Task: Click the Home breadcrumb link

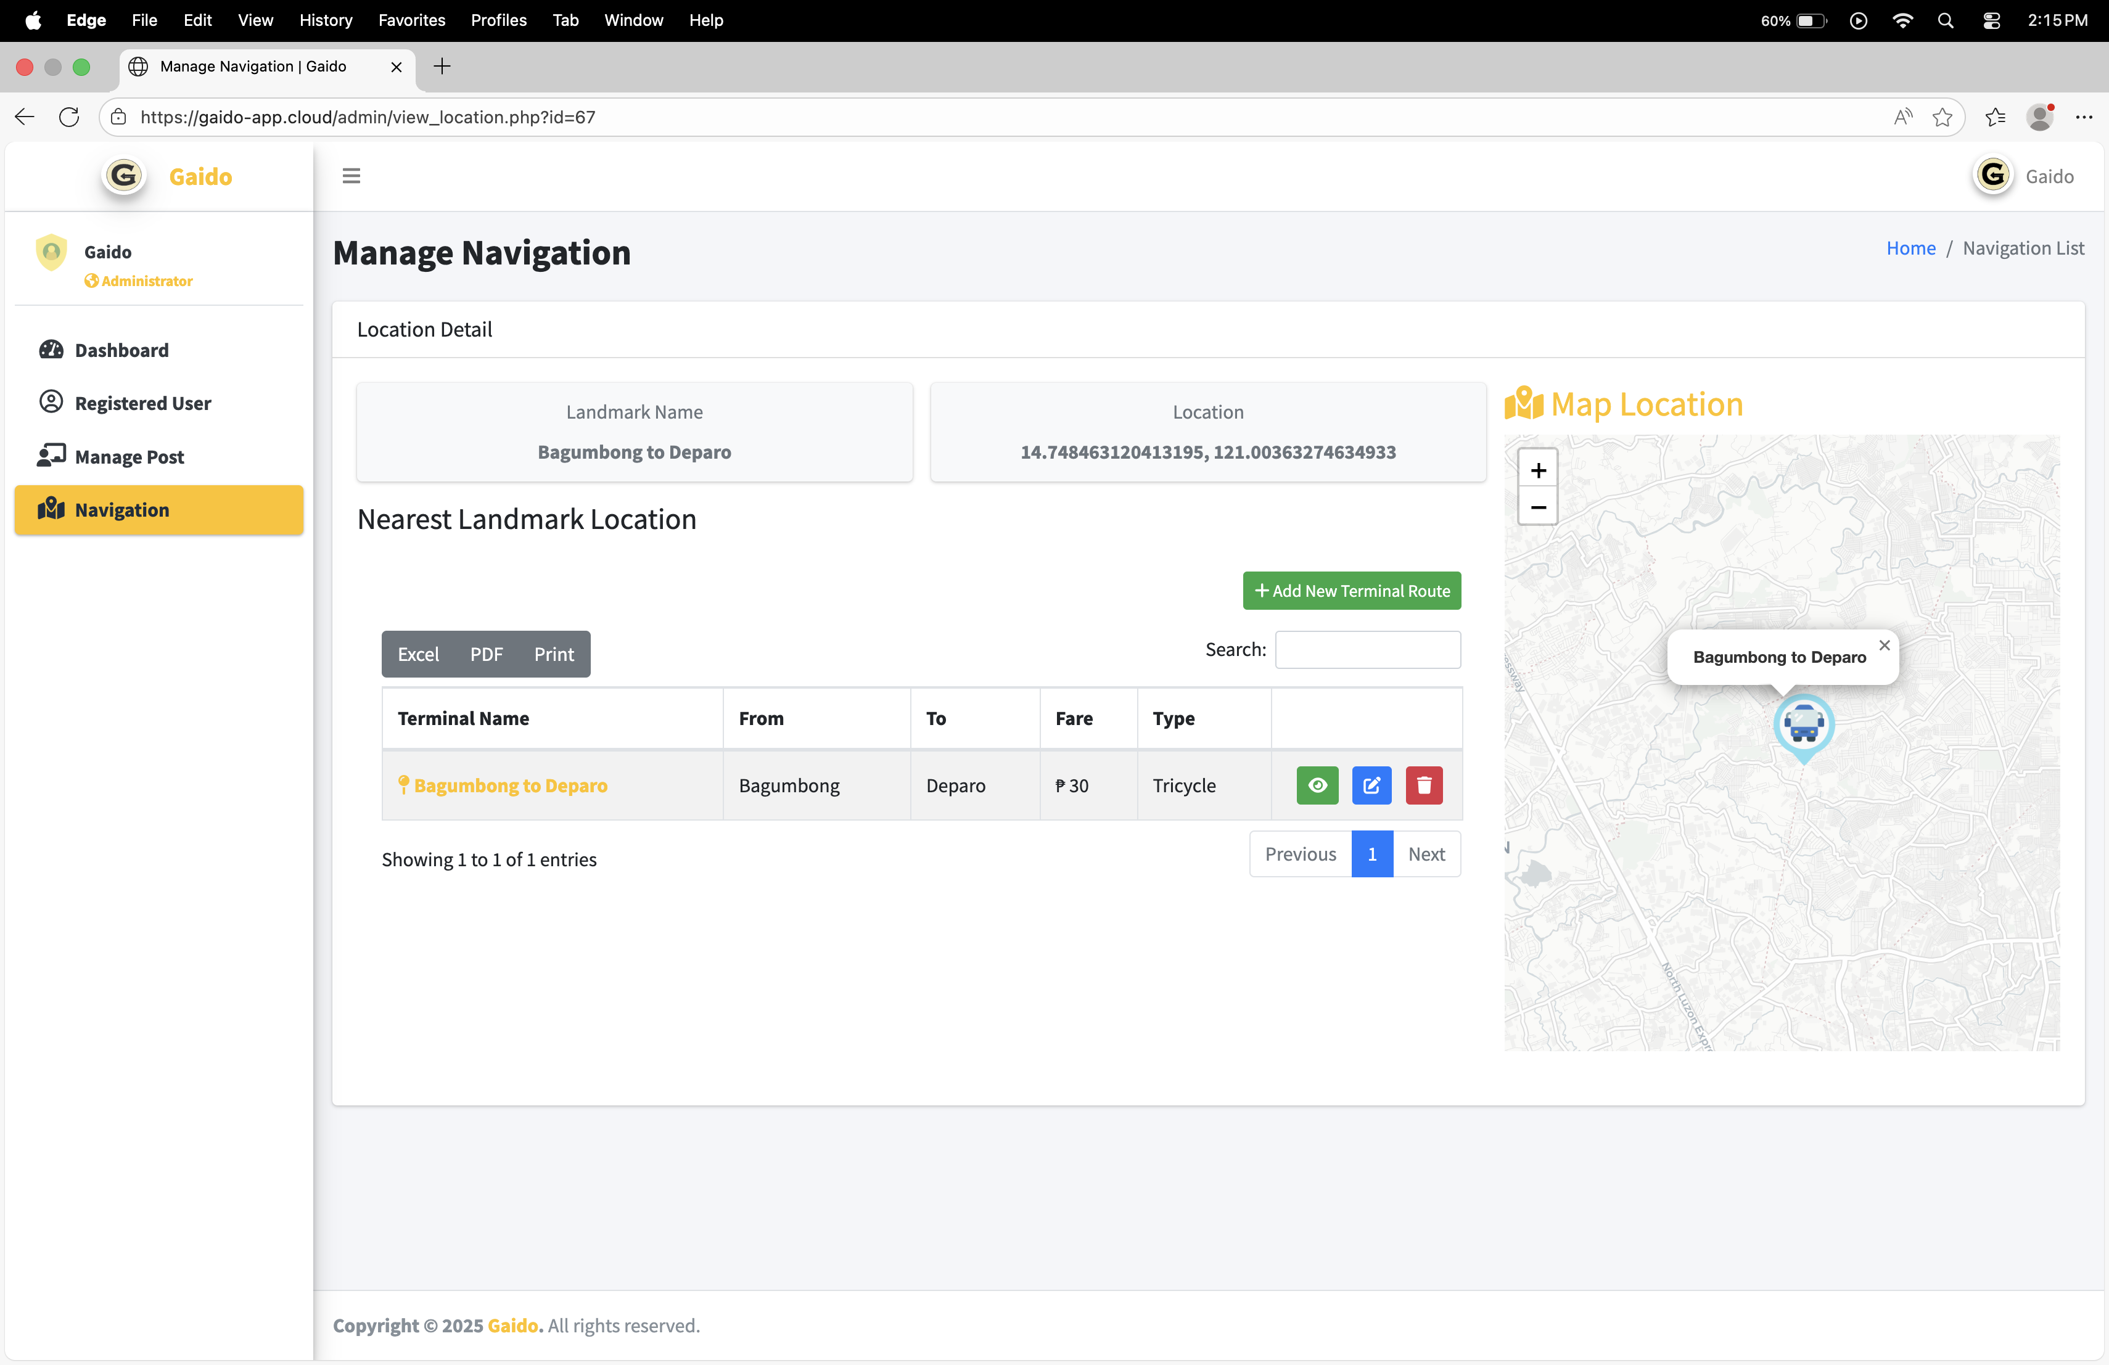Action: pos(1910,248)
